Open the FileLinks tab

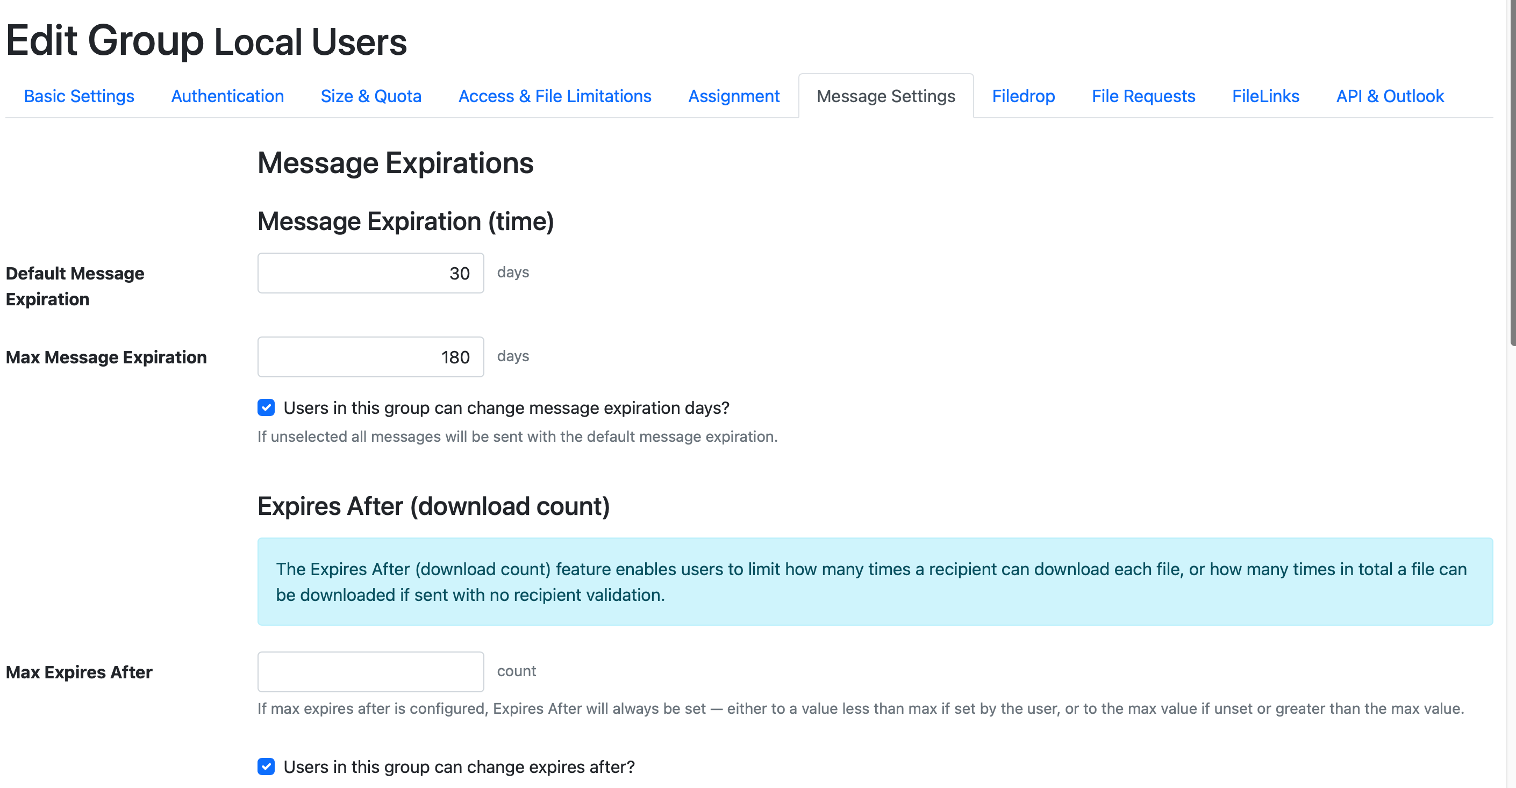tap(1265, 96)
